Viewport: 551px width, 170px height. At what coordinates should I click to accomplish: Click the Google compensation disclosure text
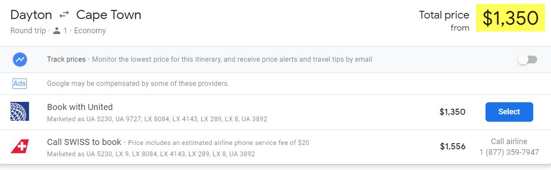[138, 84]
